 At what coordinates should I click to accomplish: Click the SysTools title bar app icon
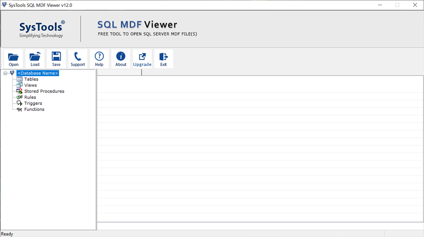[4, 5]
